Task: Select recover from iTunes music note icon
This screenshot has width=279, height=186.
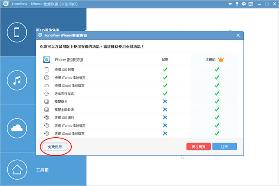Action: pyautogui.click(x=17, y=80)
